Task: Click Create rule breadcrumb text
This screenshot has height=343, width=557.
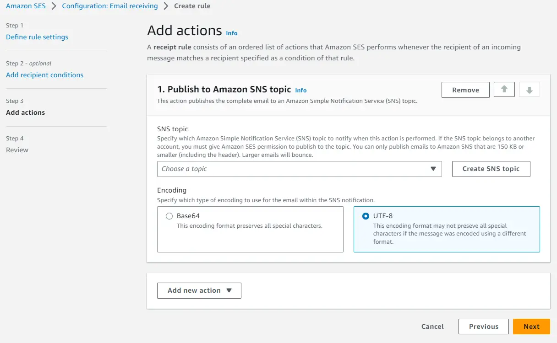Action: point(192,6)
